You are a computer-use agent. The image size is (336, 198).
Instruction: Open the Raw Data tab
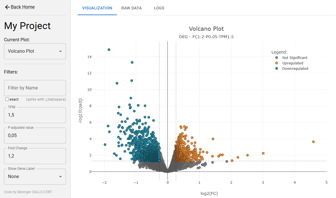(131, 8)
